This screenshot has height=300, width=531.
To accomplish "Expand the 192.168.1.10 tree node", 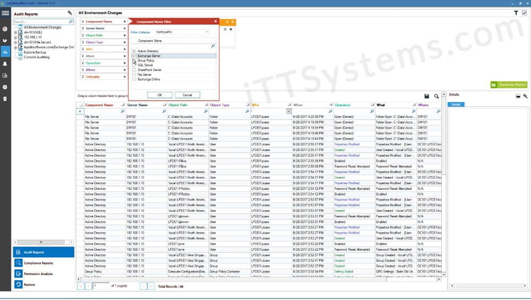I will pos(15,38).
